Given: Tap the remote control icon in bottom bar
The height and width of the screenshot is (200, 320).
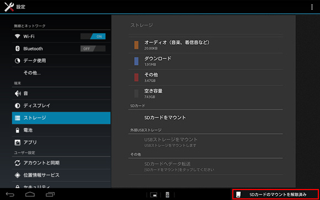Looking at the screenshot, I should pos(167,194).
